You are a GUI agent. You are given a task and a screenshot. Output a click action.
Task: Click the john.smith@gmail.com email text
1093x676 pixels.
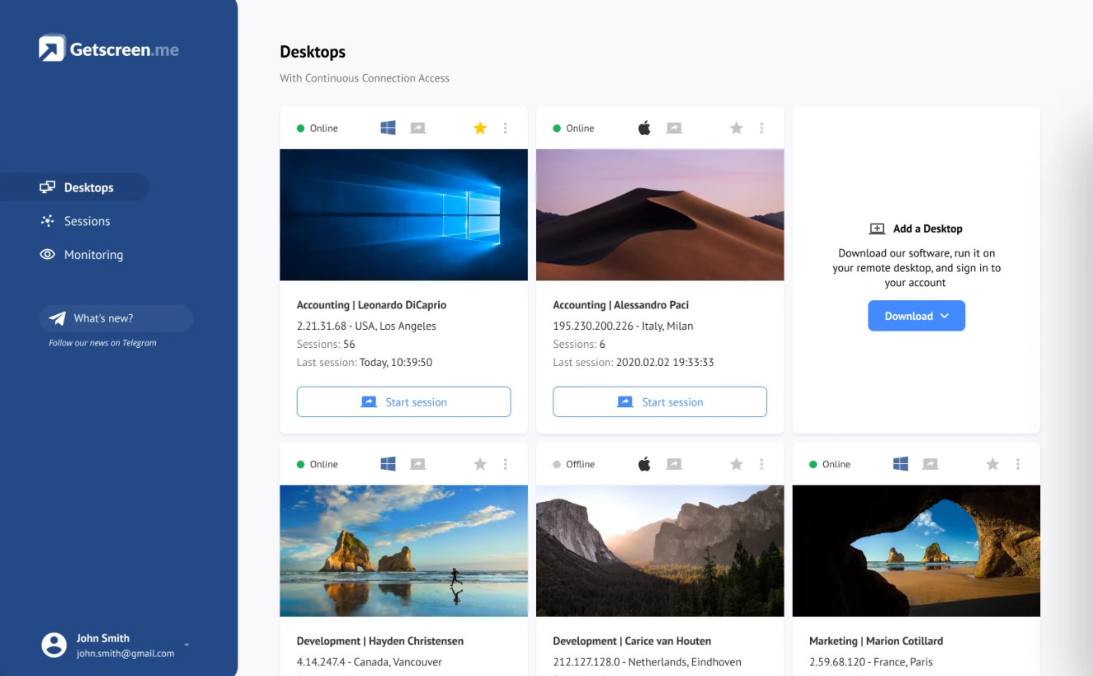[125, 654]
